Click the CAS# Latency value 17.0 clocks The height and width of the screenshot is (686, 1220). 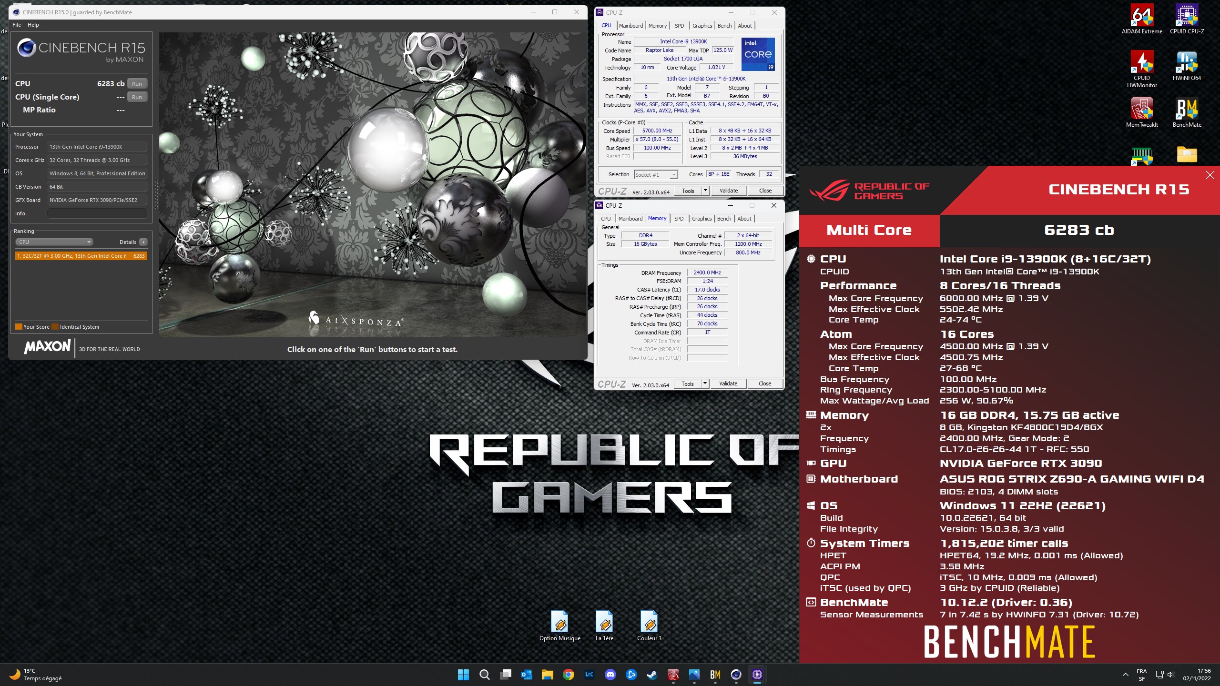pyautogui.click(x=707, y=290)
